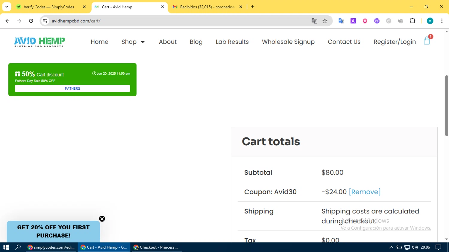Open Contact Us page
This screenshot has width=449, height=252.
(344, 42)
